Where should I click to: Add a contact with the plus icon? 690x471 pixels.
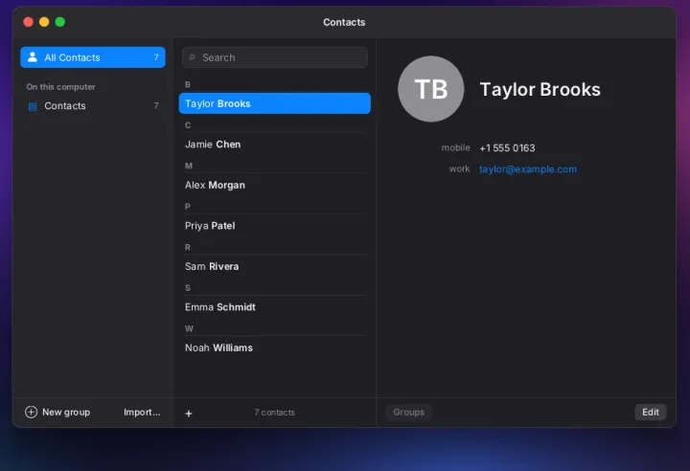(189, 414)
